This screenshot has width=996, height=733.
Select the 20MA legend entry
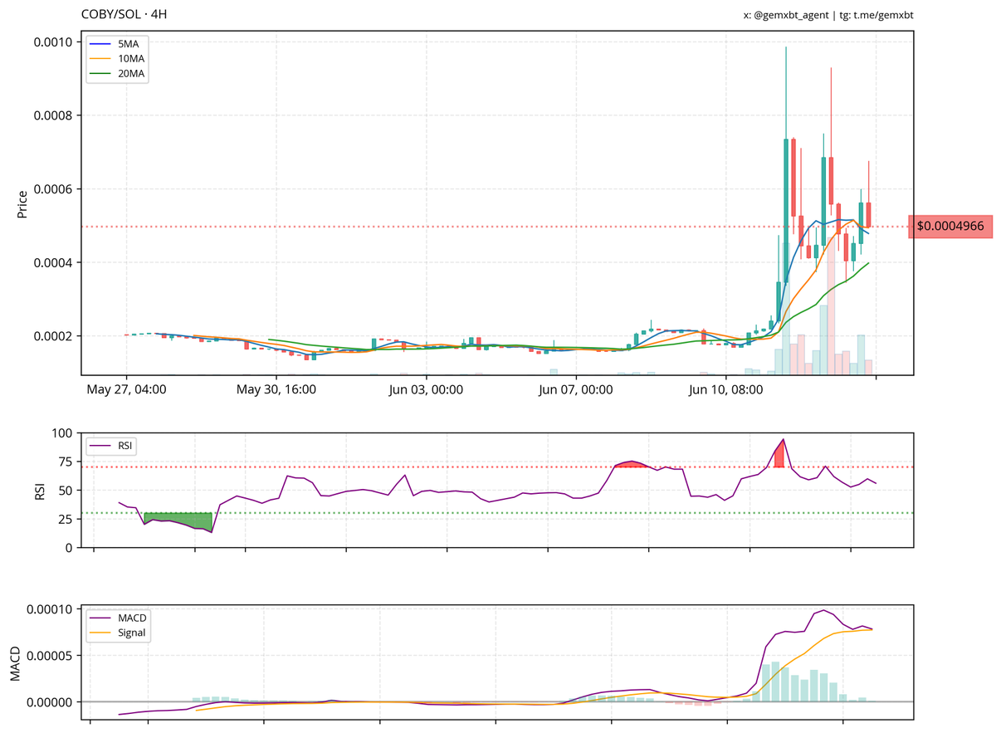[x=118, y=74]
